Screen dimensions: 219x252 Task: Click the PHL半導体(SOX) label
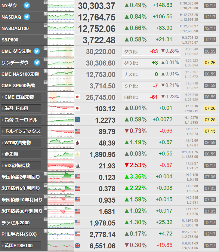pyautogui.click(x=19, y=234)
